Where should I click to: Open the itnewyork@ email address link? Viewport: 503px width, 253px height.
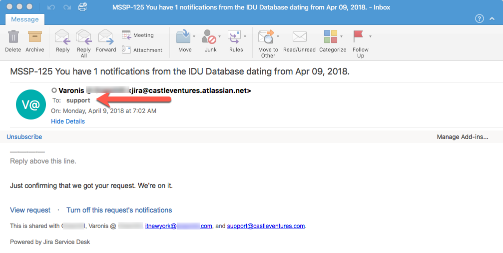point(179,226)
